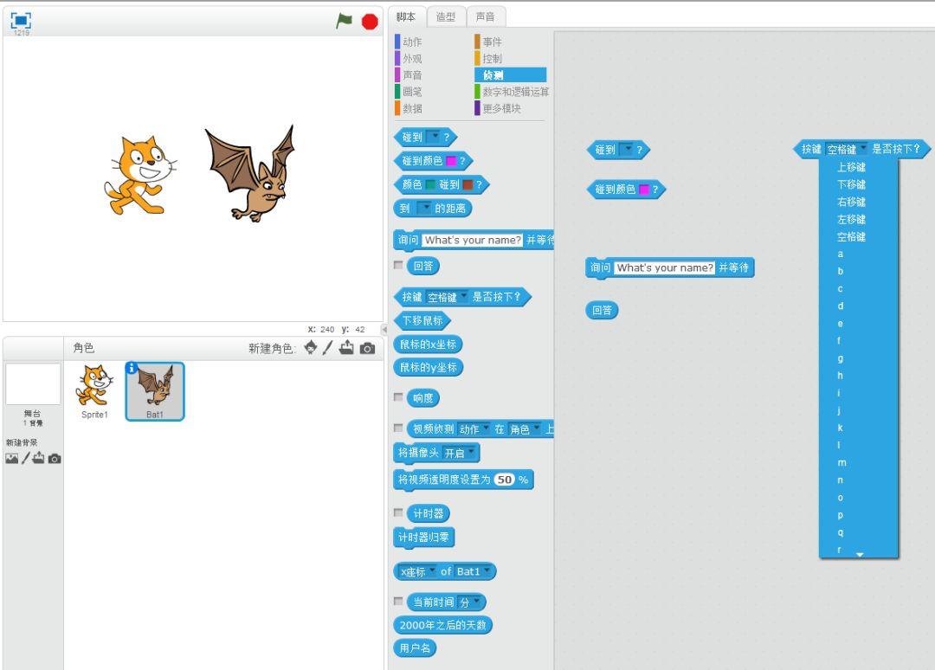This screenshot has height=670, width=935.
Task: Edit palette 询问 What's your name field
Action: pos(473,241)
